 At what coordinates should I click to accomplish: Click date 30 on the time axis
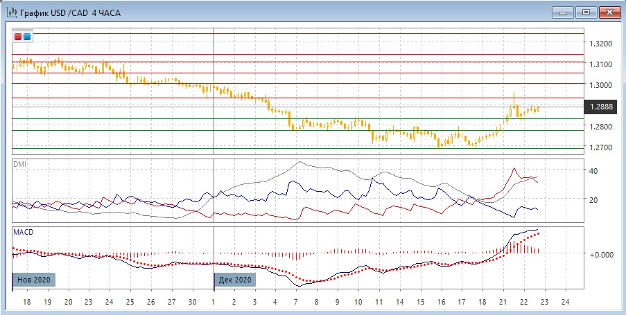pyautogui.click(x=192, y=302)
